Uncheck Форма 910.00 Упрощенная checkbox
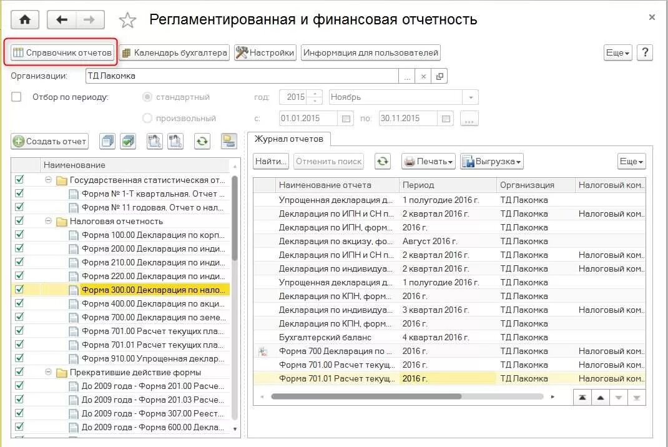This screenshot has height=447, width=668. click(19, 358)
